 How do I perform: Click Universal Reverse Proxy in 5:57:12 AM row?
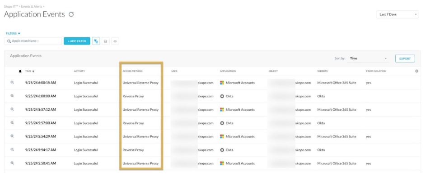[140, 110]
